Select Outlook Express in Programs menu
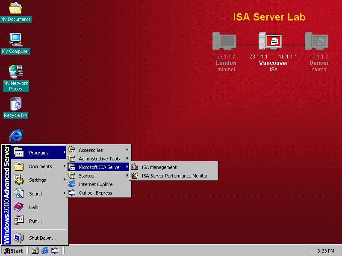 click(x=95, y=193)
